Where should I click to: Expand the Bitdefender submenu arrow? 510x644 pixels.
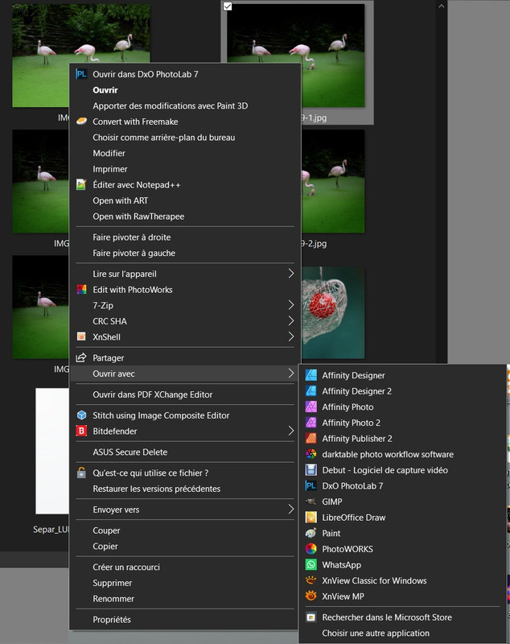point(291,431)
